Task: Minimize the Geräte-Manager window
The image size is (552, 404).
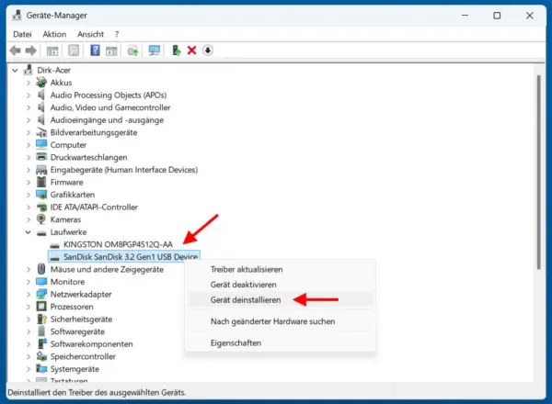Action: (465, 16)
